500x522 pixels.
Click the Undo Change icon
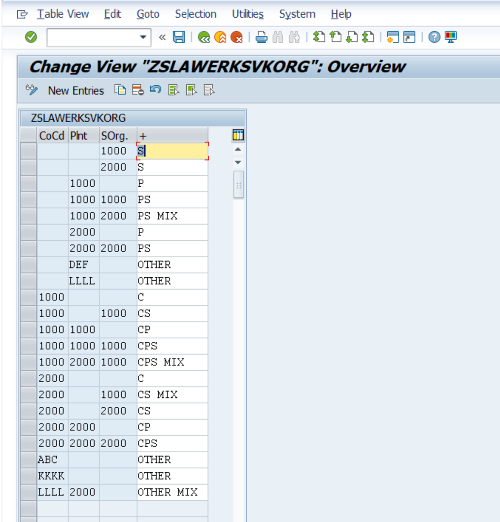pos(156,90)
